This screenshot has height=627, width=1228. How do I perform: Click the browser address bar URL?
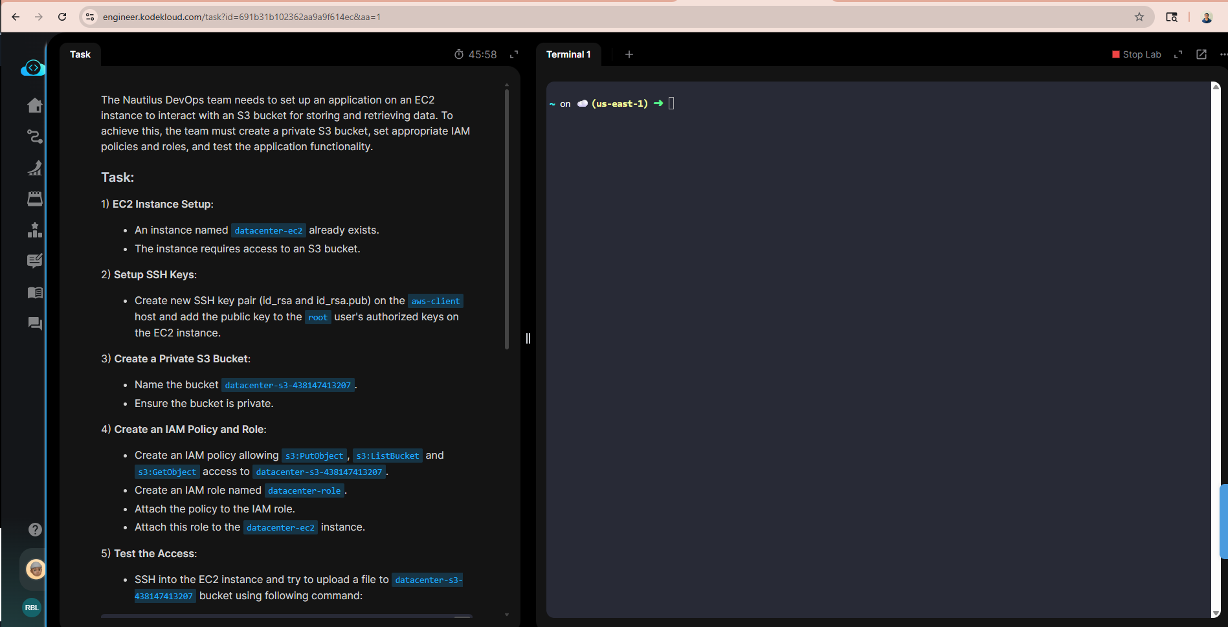241,17
